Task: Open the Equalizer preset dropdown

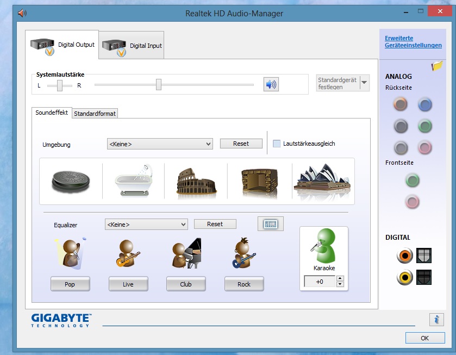Action: click(x=146, y=225)
